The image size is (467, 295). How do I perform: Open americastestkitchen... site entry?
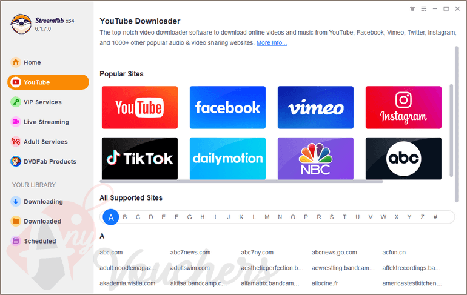point(412,283)
